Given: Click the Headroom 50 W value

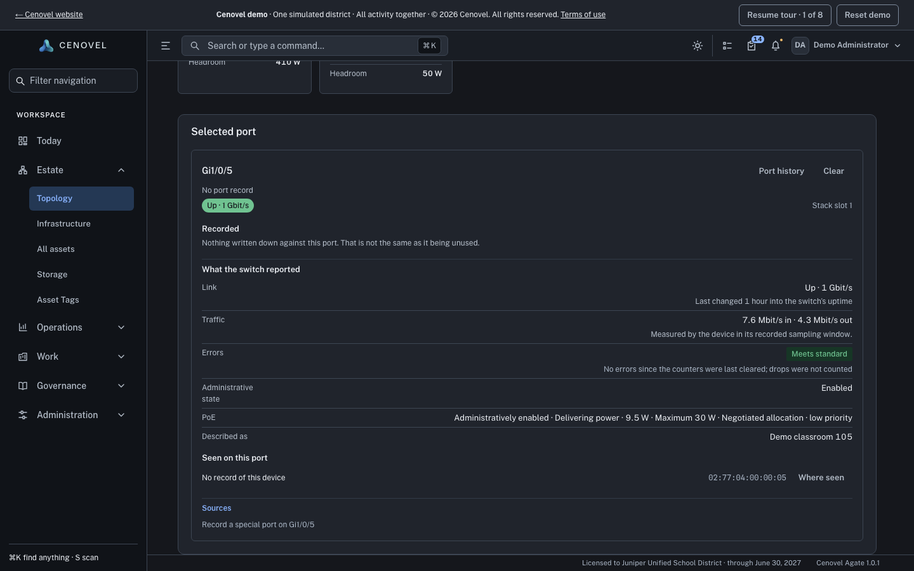Looking at the screenshot, I should [x=432, y=74].
